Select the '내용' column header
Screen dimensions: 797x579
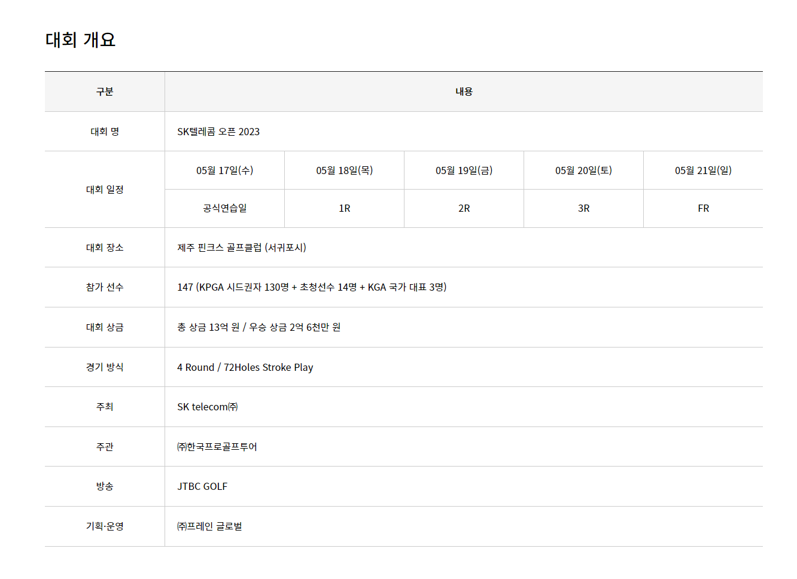(x=464, y=92)
